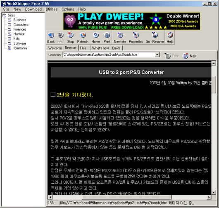Open the Kids folder in Sites tree

(14, 39)
